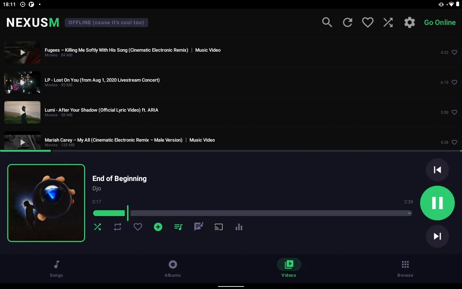The height and width of the screenshot is (289, 462).
Task: Skip to previous track
Action: click(437, 170)
